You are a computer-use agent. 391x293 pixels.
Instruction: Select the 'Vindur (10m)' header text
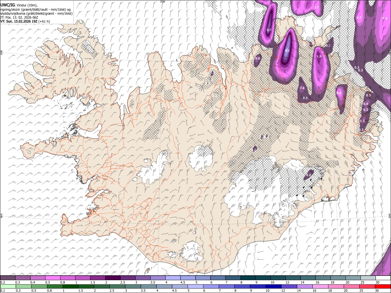click(x=26, y=5)
